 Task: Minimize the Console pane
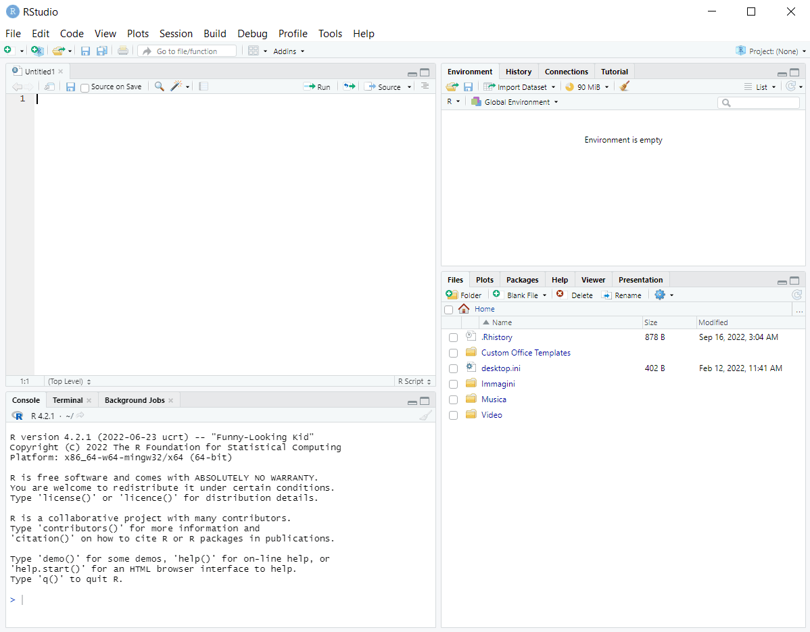click(x=412, y=402)
